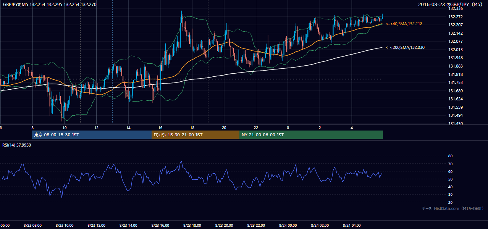Click the 8/23 20:00 time axis label
Image resolution: width=488 pixels, height=229 pixels.
click(x=224, y=226)
